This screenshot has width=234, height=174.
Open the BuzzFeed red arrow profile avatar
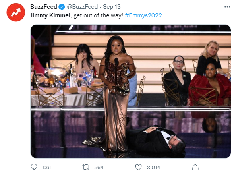pyautogui.click(x=16, y=12)
